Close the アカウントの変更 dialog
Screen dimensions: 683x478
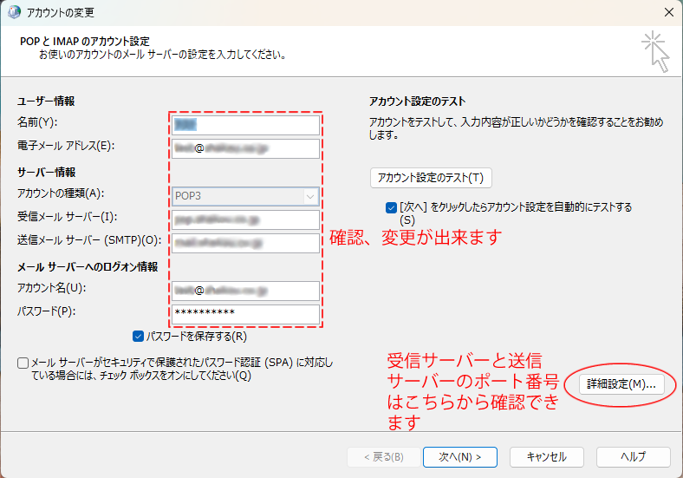pos(668,13)
